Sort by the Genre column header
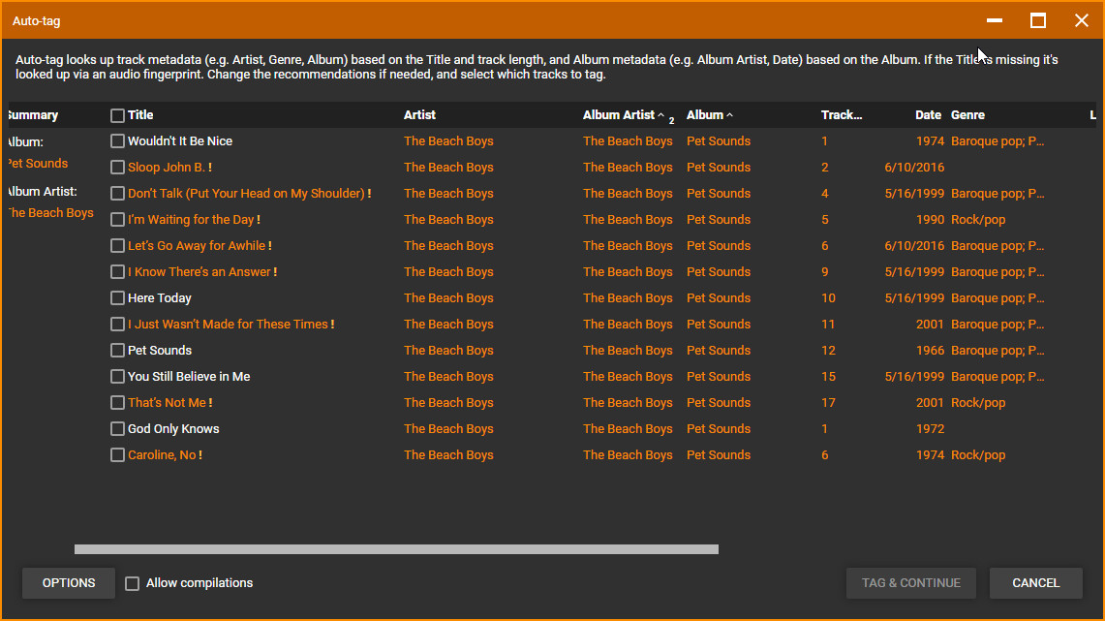 click(x=967, y=115)
